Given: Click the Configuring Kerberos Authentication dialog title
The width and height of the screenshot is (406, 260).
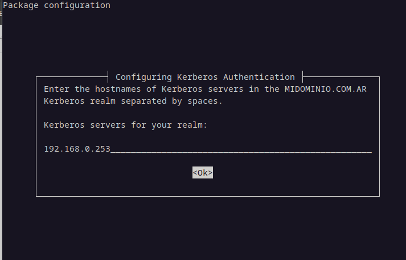Looking at the screenshot, I should 205,77.
